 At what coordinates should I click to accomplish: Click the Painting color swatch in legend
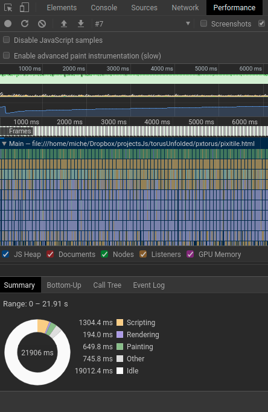(120, 347)
